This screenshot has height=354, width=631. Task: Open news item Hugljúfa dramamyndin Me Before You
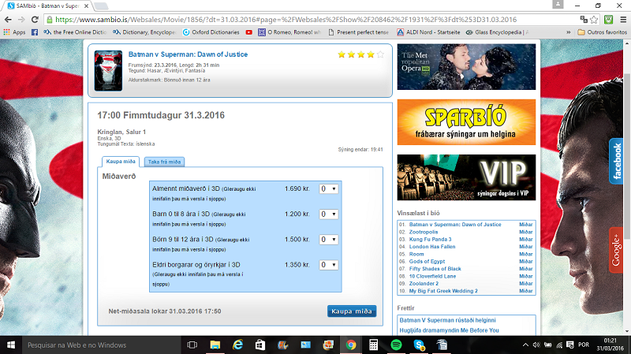449,330
